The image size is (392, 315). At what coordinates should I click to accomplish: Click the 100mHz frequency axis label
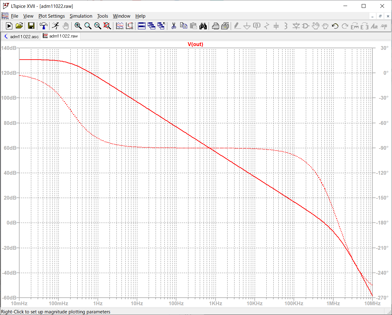click(58, 303)
